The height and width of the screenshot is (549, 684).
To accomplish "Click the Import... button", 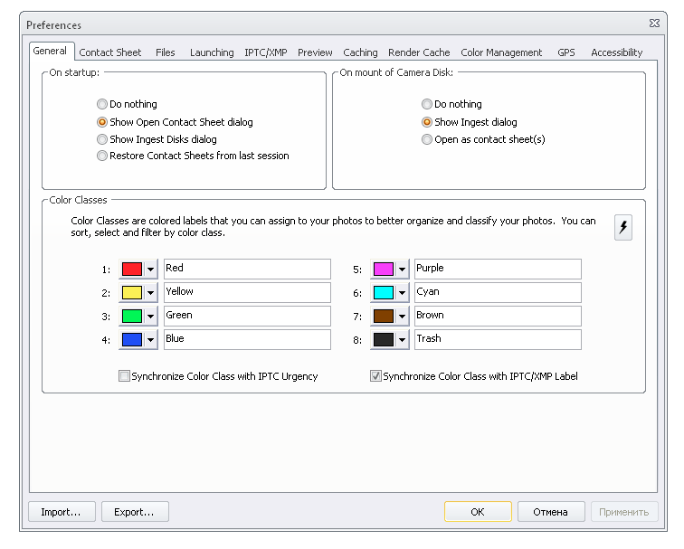I will [62, 512].
